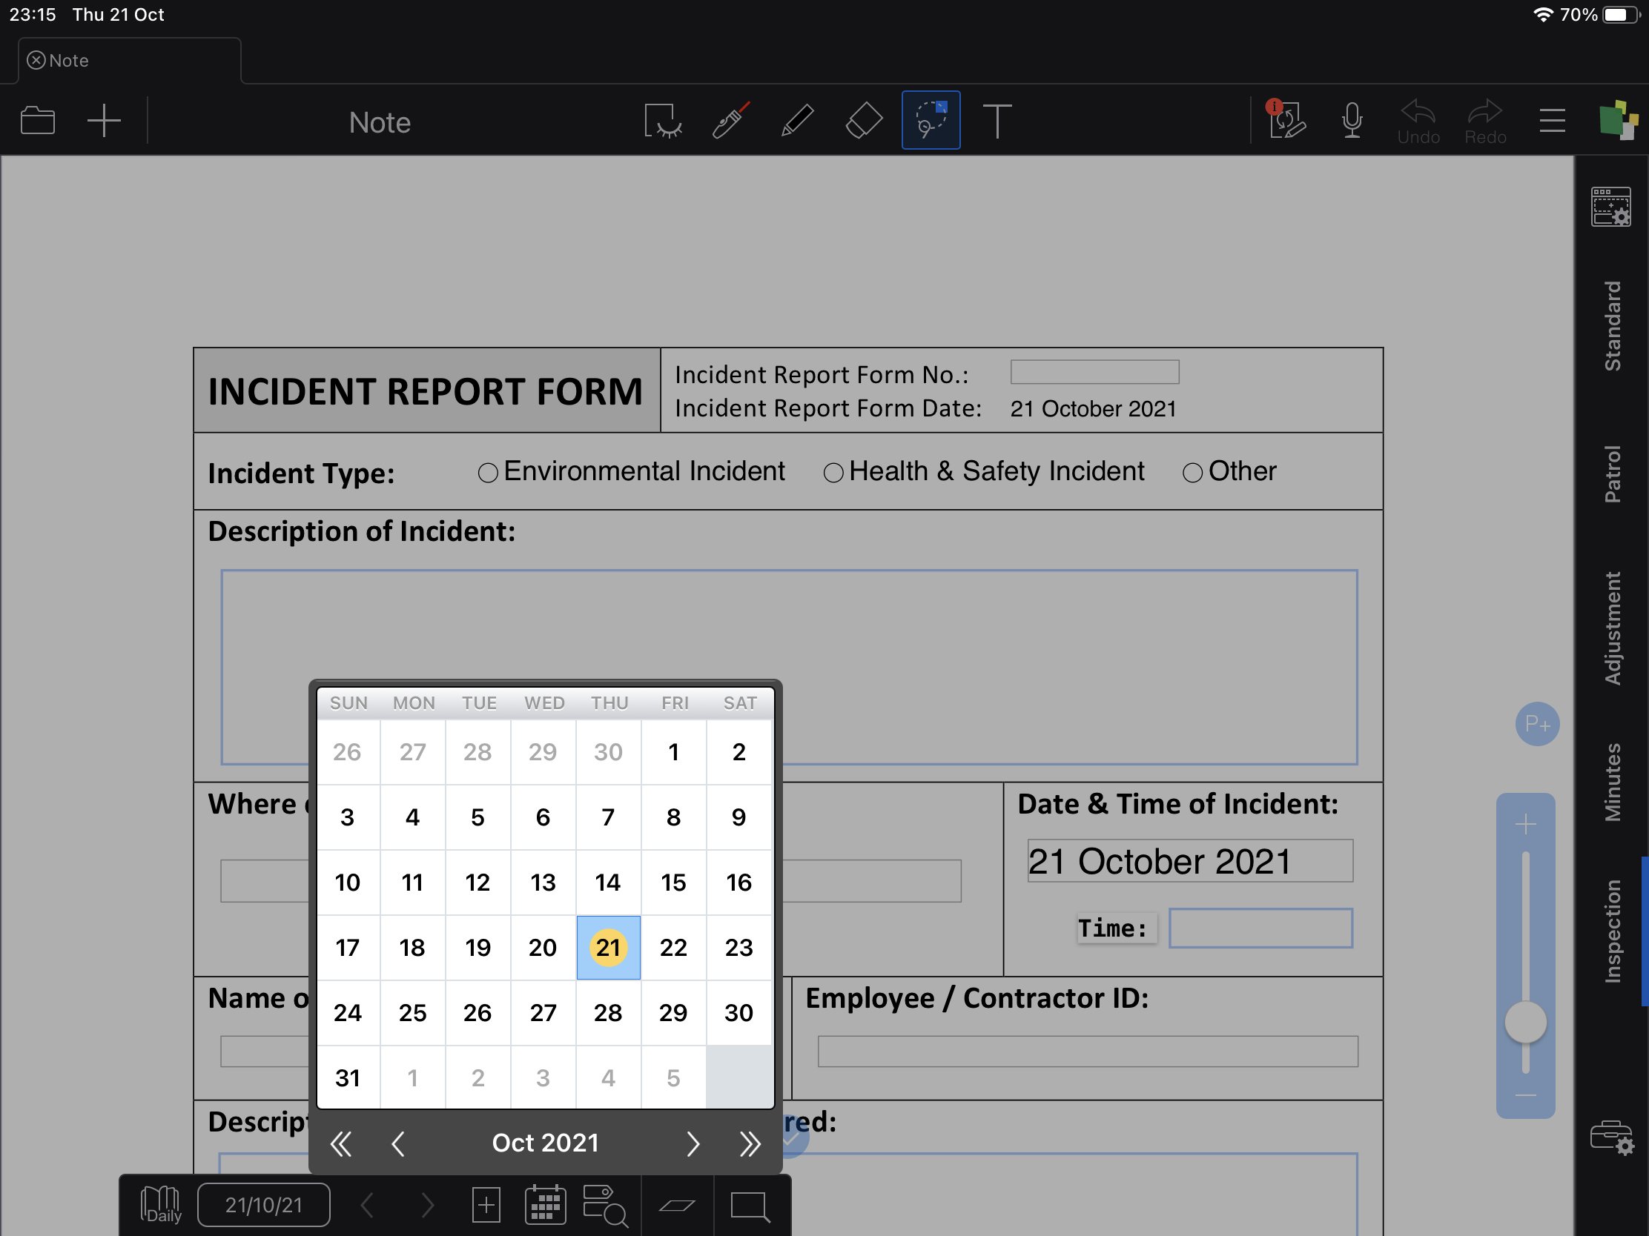
Task: Open the Minutes sidebar tab
Action: pos(1612,783)
